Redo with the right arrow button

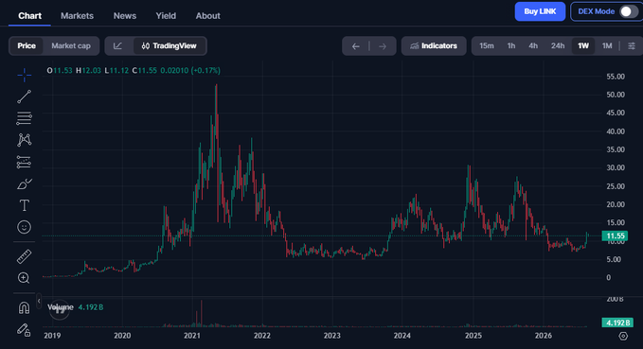[x=383, y=46]
